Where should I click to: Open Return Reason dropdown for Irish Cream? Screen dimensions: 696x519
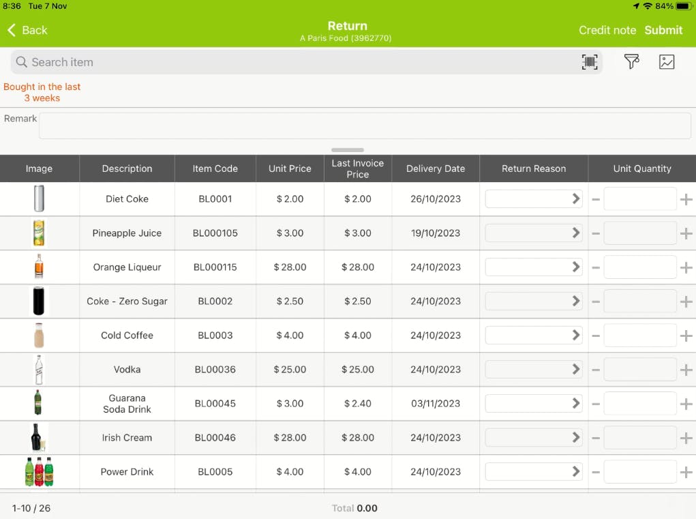point(534,438)
